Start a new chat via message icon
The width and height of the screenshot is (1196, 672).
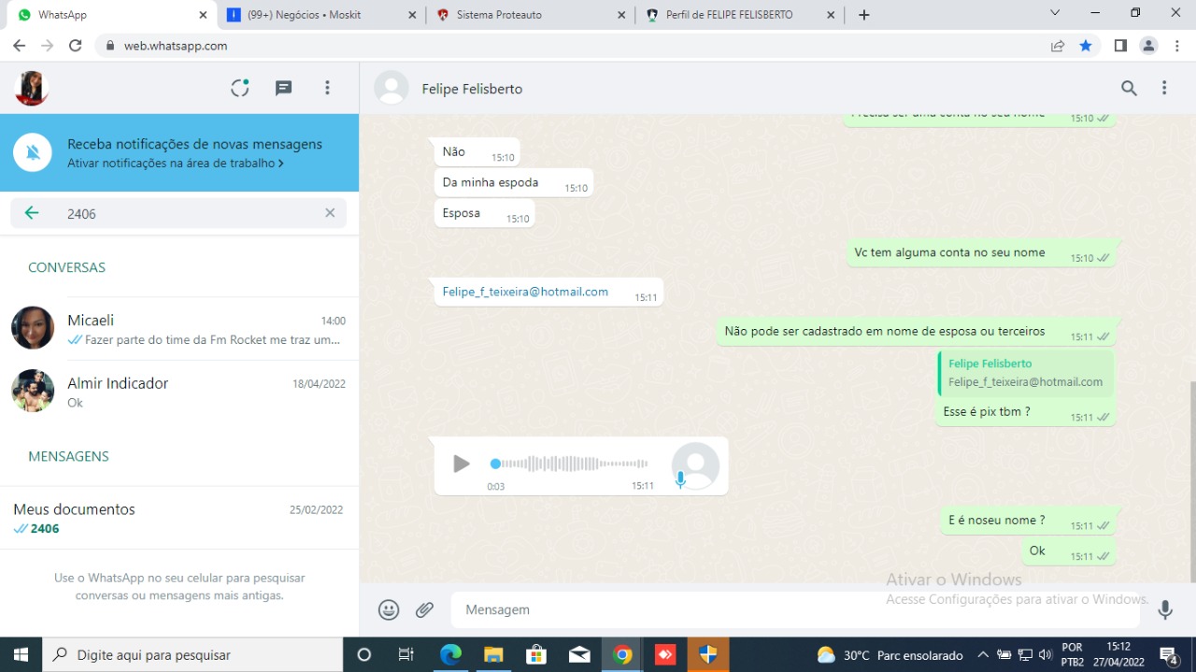[284, 88]
